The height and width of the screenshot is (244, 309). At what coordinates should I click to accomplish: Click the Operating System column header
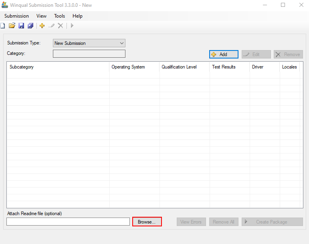click(134, 67)
